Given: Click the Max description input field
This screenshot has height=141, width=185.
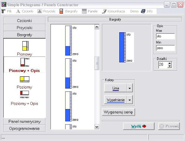Looking at the screenshot, I should 166,36.
